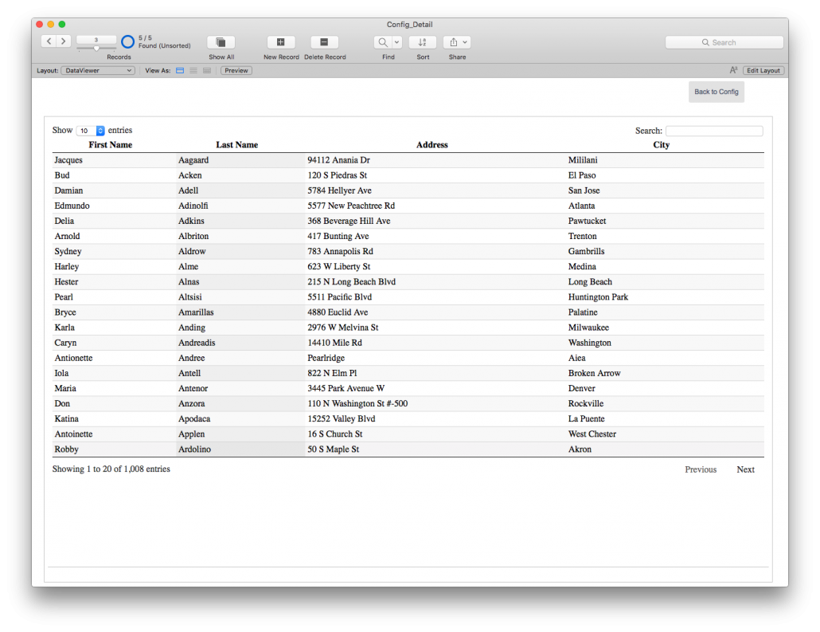Click the Delete Record icon

324,42
